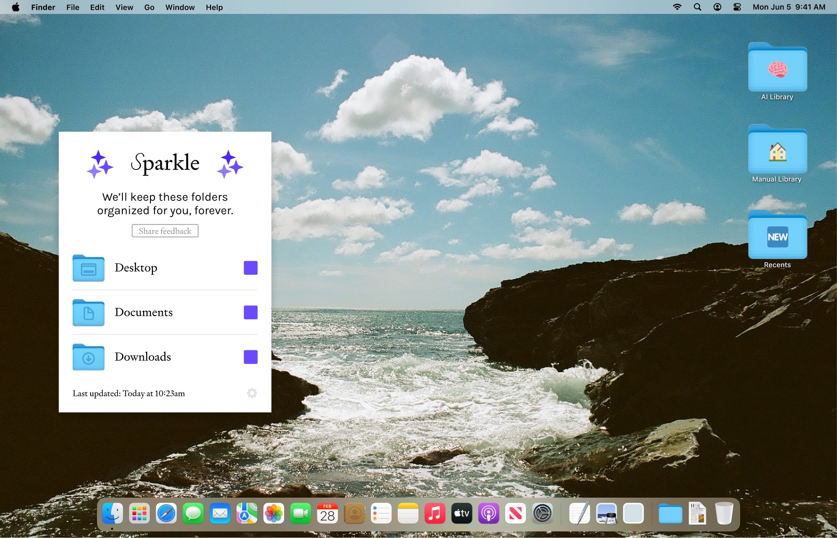
Task: Open the Trash from the Dock
Action: 724,514
